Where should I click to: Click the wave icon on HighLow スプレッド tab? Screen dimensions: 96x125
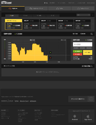pos(31,8)
